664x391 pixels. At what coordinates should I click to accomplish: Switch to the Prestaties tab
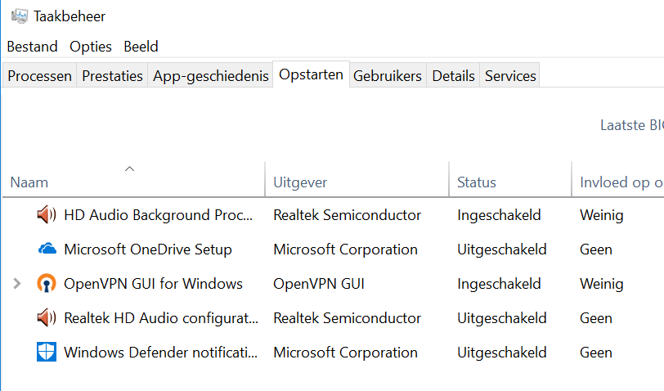pyautogui.click(x=113, y=76)
